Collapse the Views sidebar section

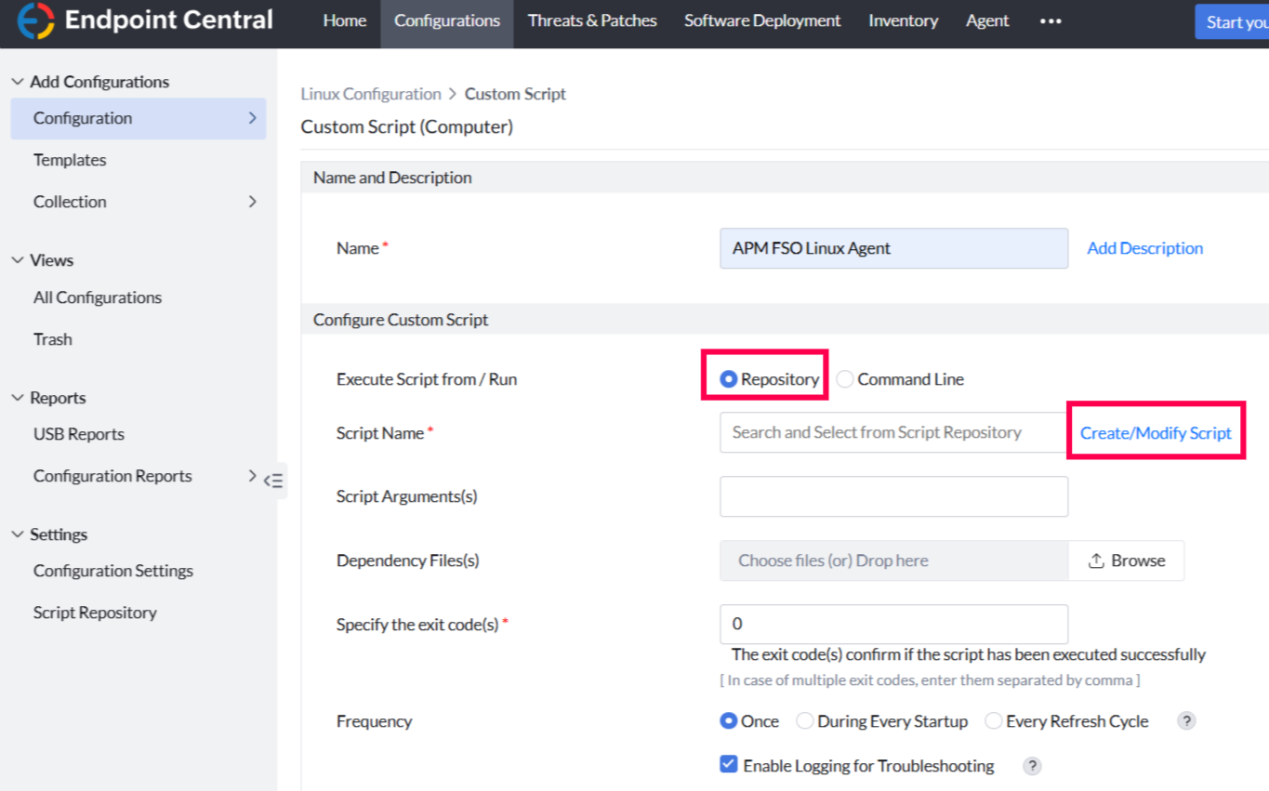[x=18, y=260]
